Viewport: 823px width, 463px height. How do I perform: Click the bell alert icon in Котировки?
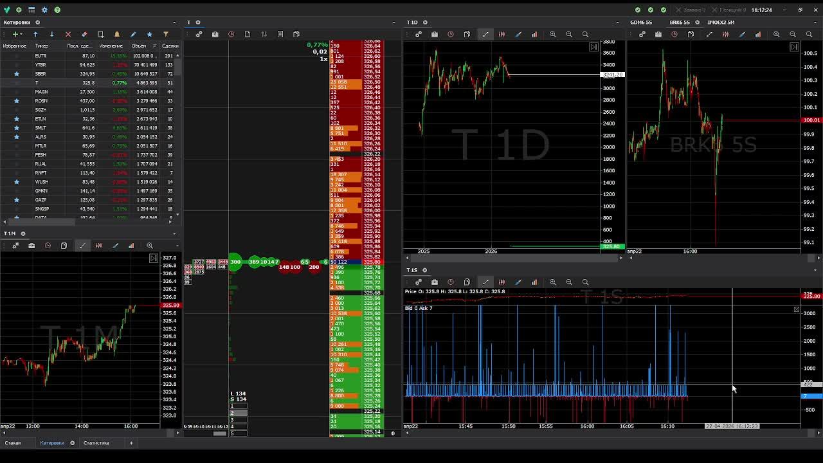pos(117,34)
